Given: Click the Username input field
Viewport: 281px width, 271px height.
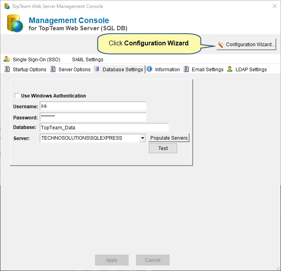Looking at the screenshot, I should [93, 106].
